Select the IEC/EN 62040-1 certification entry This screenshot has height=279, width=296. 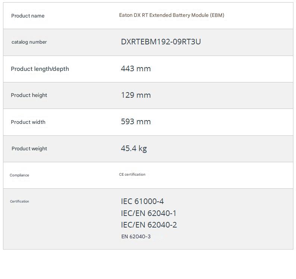[149, 213]
